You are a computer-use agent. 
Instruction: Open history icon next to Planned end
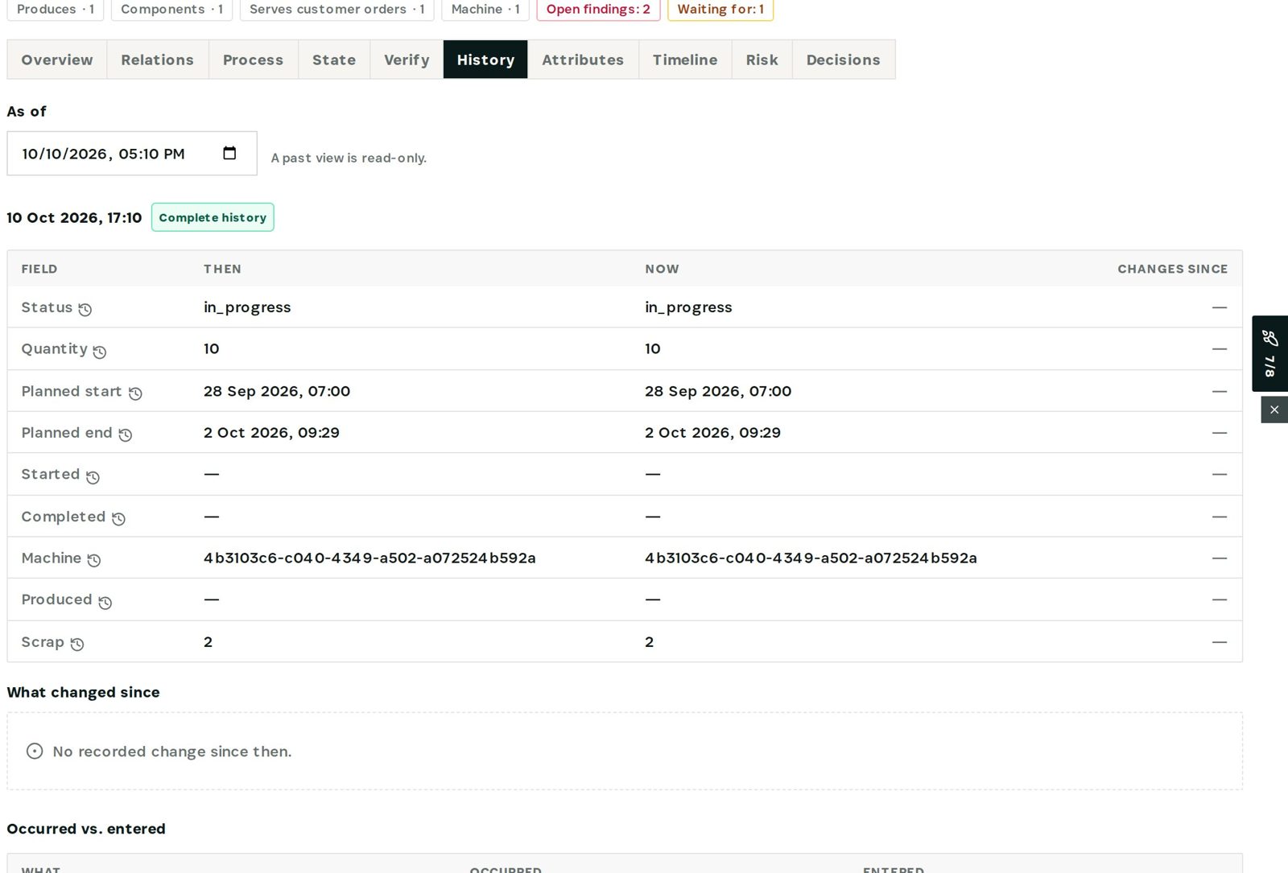126,435
